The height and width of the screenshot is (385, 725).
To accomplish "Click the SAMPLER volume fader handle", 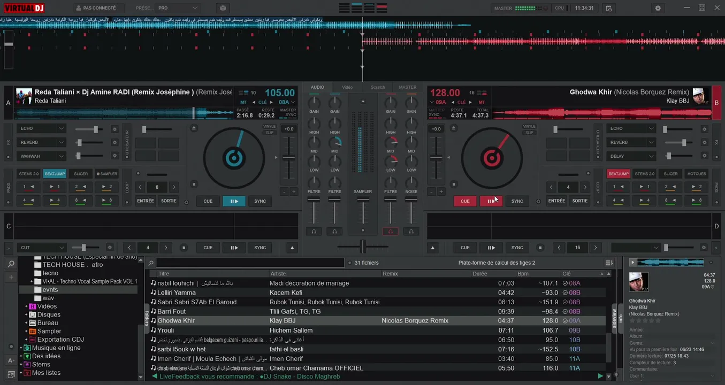I will click(363, 199).
